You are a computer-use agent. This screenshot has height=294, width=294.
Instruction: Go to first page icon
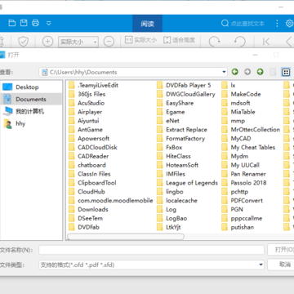tap(266, 42)
